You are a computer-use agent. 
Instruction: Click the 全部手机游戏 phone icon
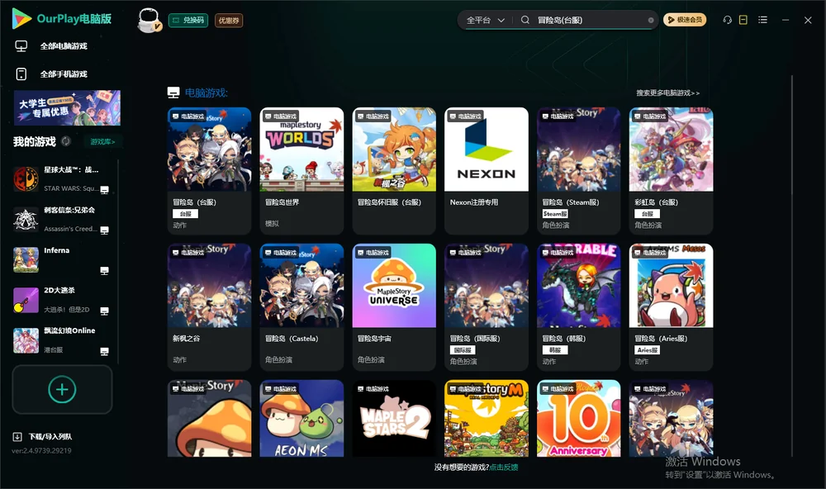click(x=21, y=74)
